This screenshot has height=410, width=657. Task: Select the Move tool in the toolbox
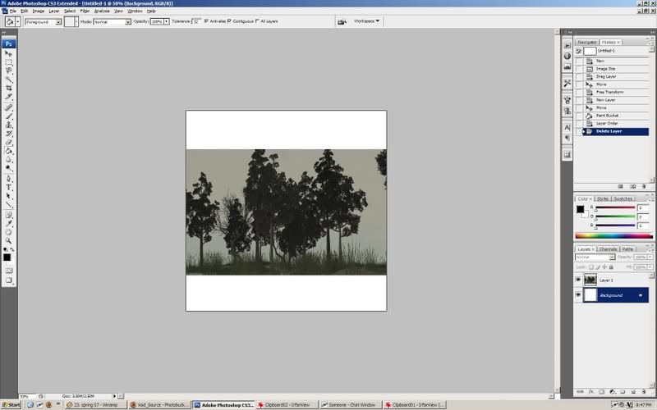(x=9, y=53)
